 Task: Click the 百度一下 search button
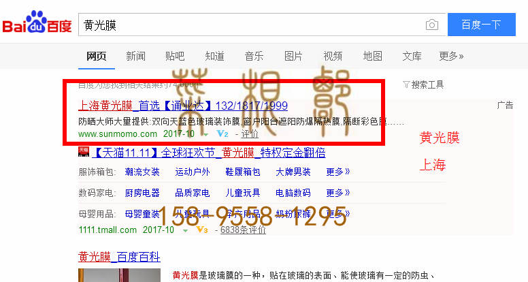click(481, 25)
